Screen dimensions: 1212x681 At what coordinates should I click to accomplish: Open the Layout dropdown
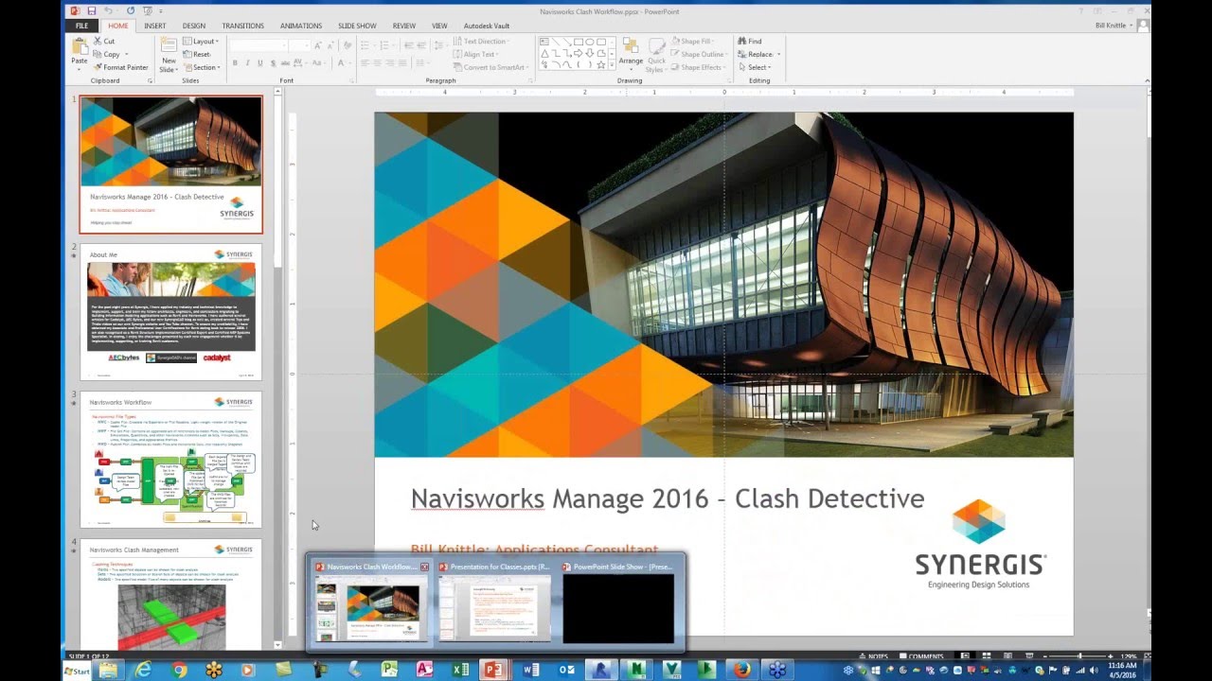200,42
